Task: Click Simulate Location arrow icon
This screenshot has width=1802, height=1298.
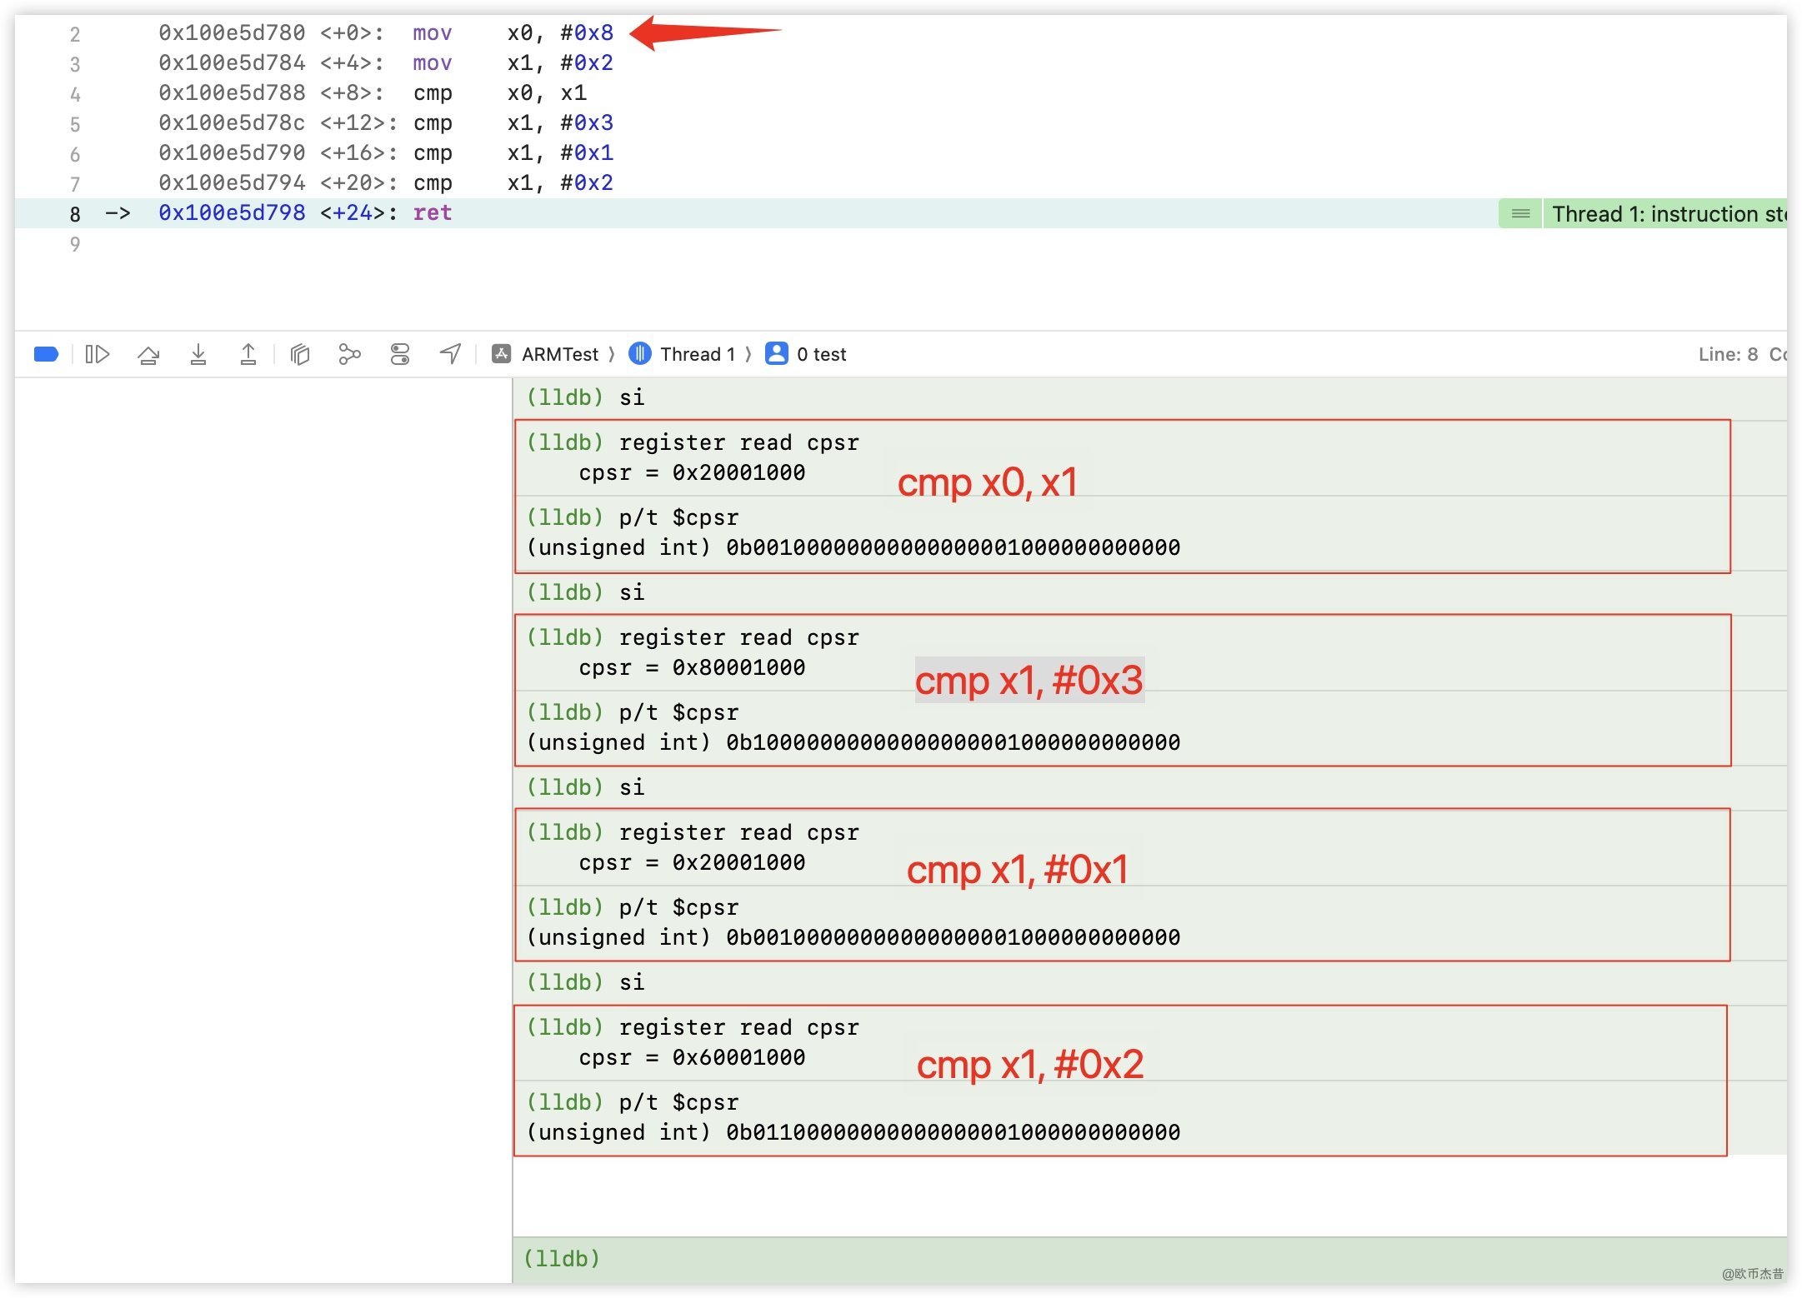Action: 450,354
